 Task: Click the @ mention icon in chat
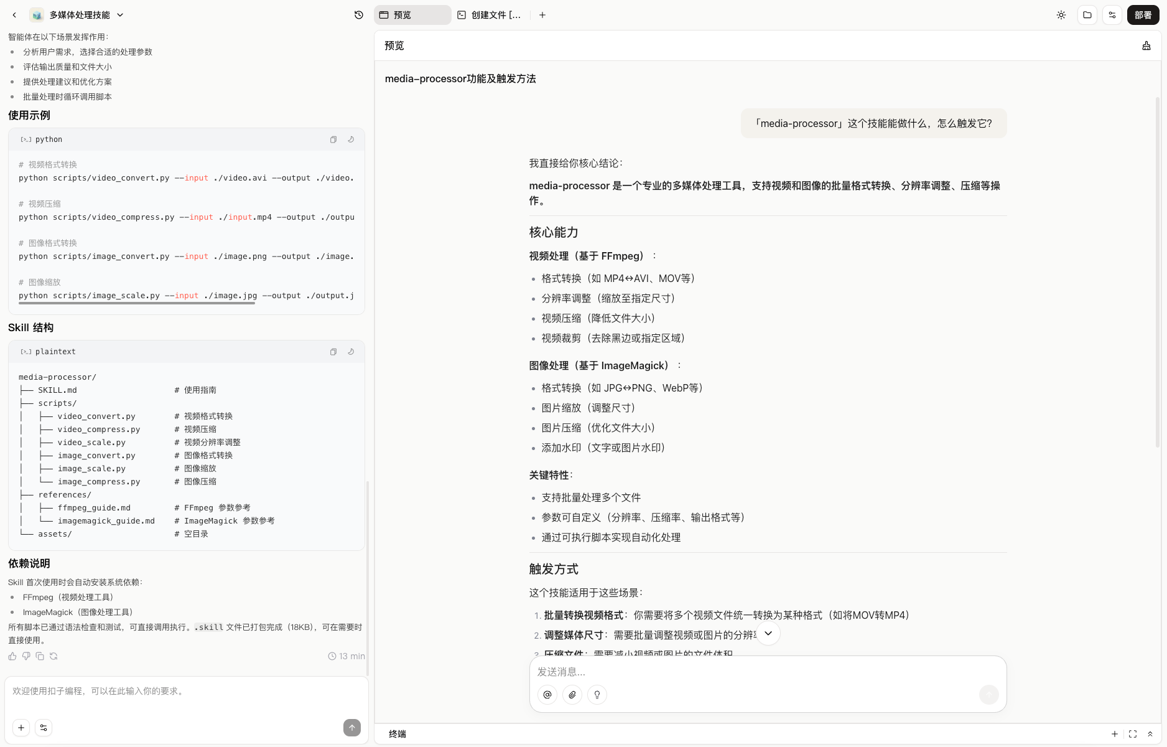click(547, 695)
